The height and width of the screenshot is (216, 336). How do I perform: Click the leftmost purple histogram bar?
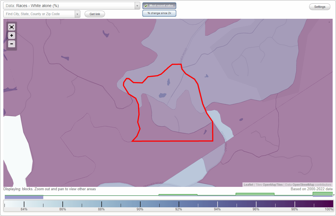[24, 197]
